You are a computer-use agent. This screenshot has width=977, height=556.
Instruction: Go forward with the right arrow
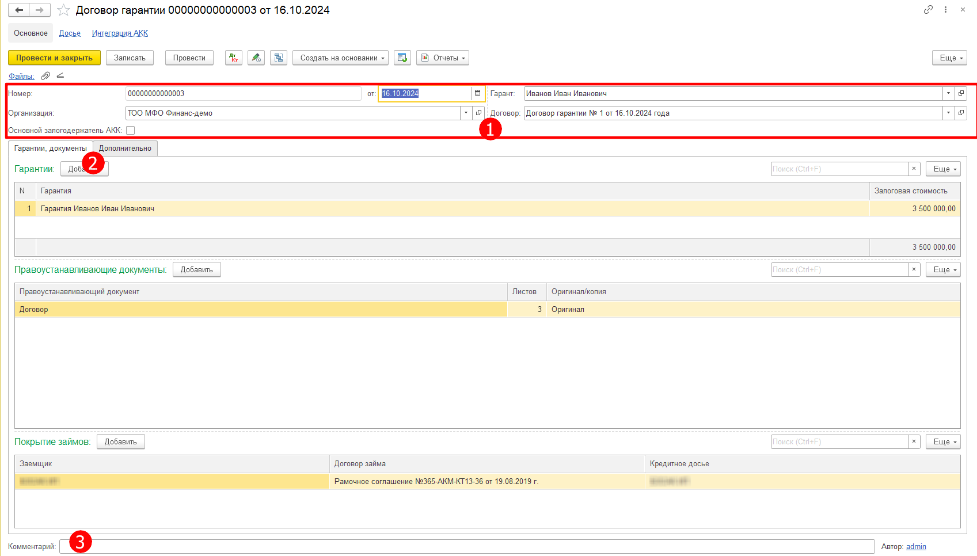(x=40, y=10)
